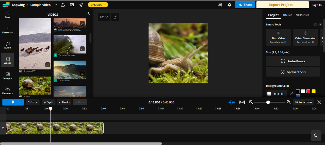Screen dimensions: 325x145
Task: Collapse the Videos panel with chevron
Action: [89, 13]
